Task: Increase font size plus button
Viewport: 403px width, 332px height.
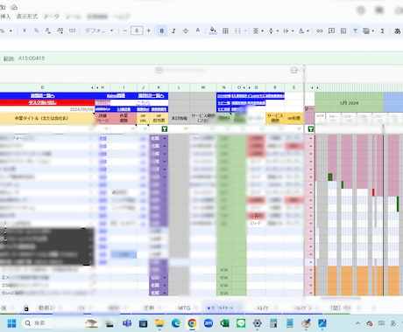Action: tap(148, 31)
